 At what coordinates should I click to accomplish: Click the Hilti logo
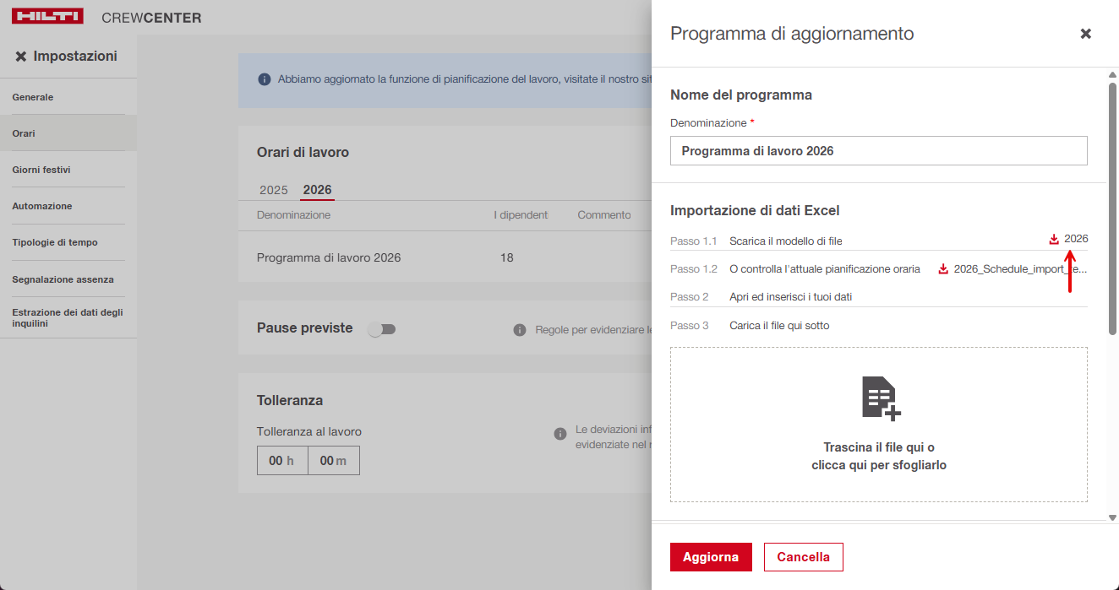tap(47, 17)
